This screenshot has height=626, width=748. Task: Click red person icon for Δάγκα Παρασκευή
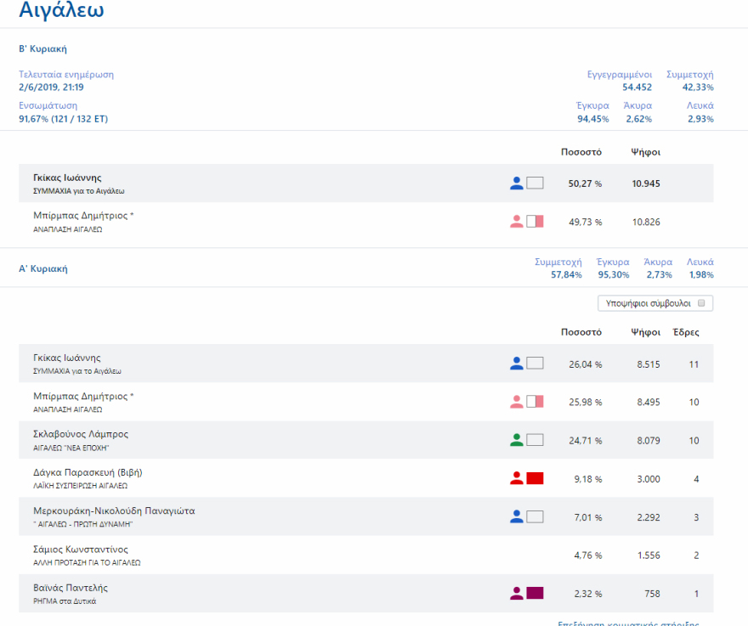click(x=516, y=478)
